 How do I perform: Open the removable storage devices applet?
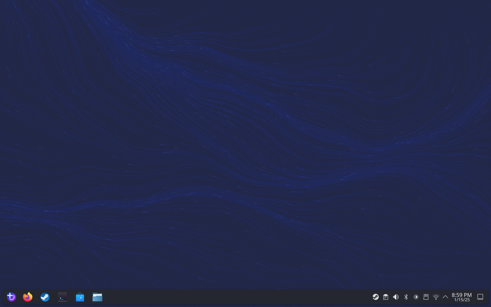426,297
